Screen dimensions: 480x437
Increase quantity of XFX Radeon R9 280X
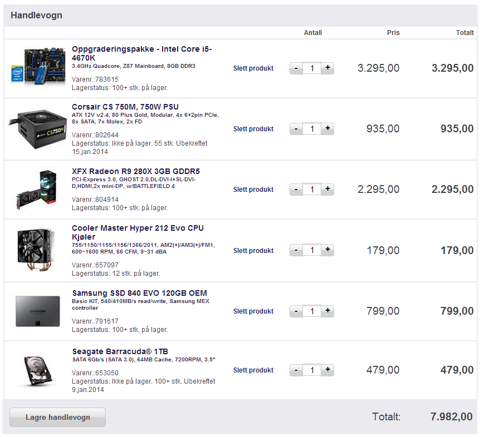(327, 190)
